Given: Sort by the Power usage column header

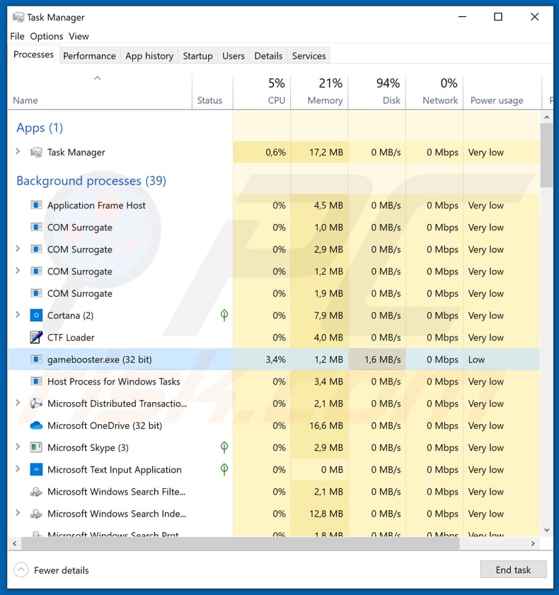Looking at the screenshot, I should click(502, 92).
